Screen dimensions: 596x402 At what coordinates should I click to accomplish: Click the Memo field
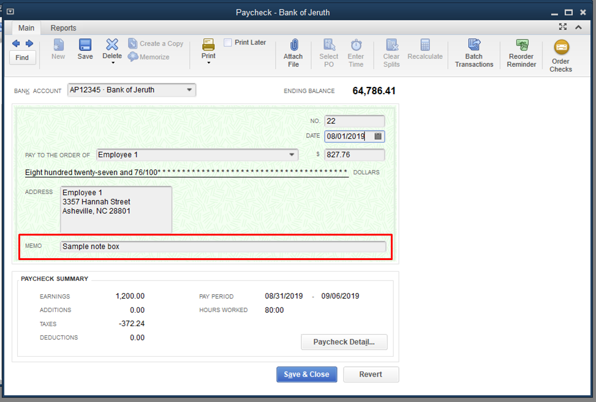coord(223,247)
